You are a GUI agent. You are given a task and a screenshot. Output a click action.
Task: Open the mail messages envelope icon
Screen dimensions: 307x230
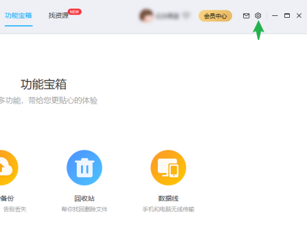(246, 16)
